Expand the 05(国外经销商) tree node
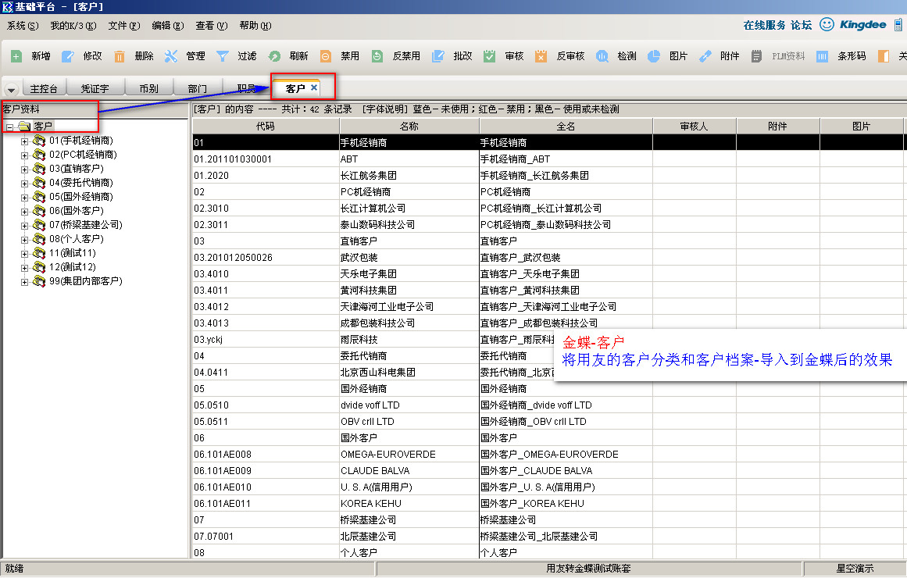The height and width of the screenshot is (578, 907). coord(24,198)
